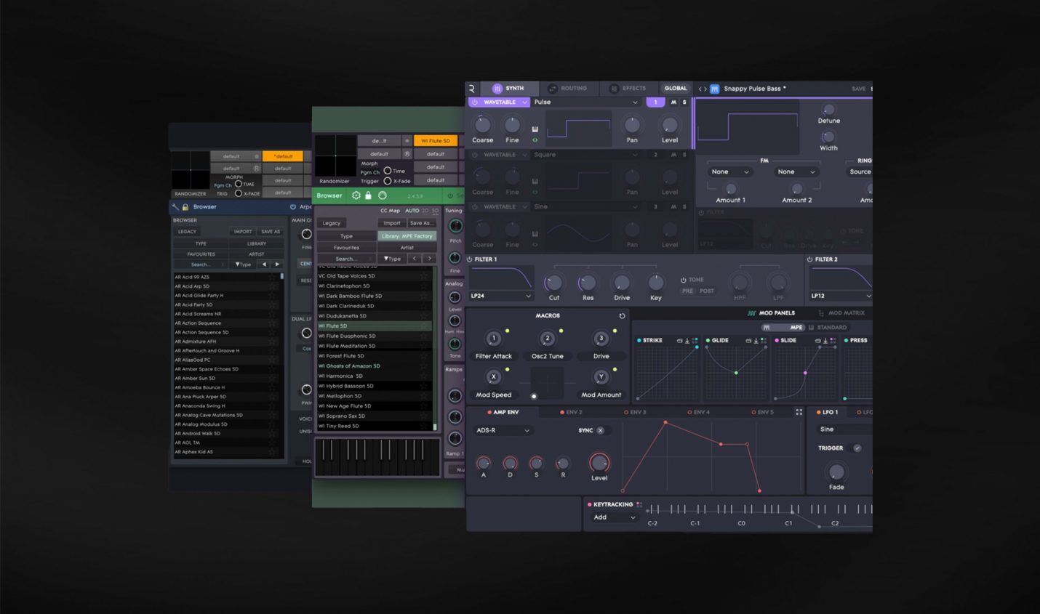Click the download icon on the GLIDE panel
1040x614 pixels.
[x=756, y=341]
